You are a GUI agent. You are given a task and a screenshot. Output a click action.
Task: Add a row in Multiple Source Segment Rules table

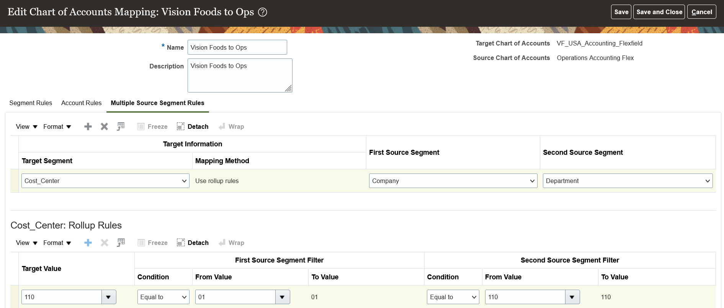point(88,126)
